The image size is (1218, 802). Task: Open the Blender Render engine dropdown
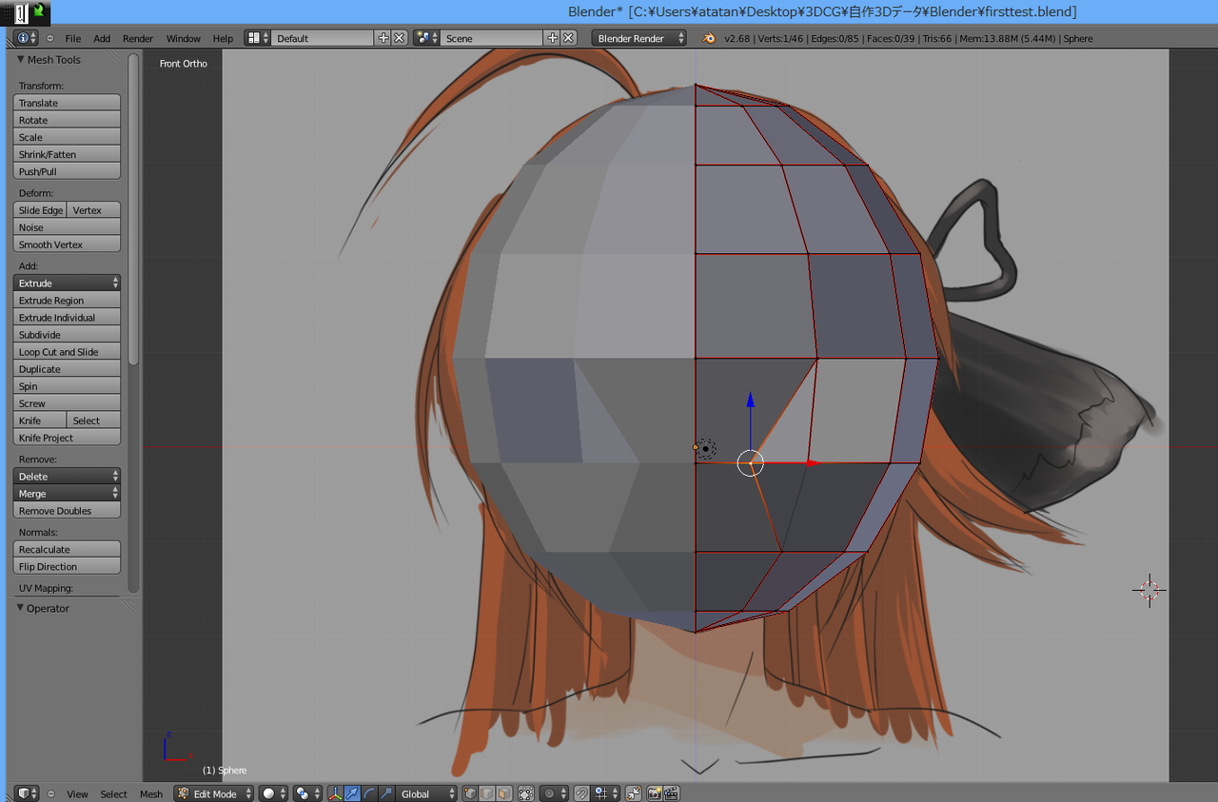tap(638, 38)
